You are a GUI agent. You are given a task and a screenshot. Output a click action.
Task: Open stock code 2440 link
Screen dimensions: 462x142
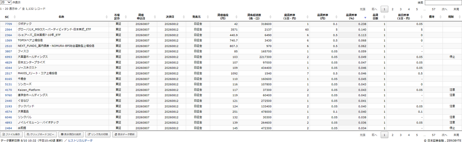pyautogui.click(x=8, y=100)
